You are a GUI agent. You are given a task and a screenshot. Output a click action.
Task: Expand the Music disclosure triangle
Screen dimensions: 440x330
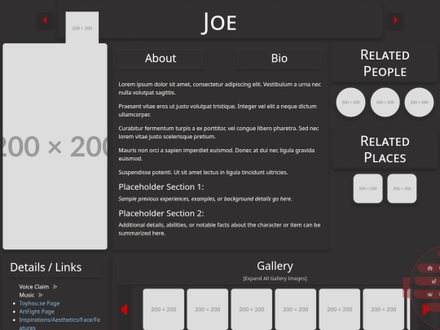pos(41,295)
